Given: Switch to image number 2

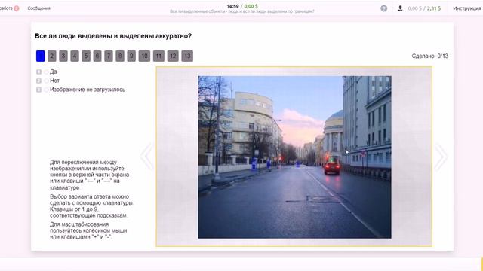Looking at the screenshot, I should (x=52, y=56).
